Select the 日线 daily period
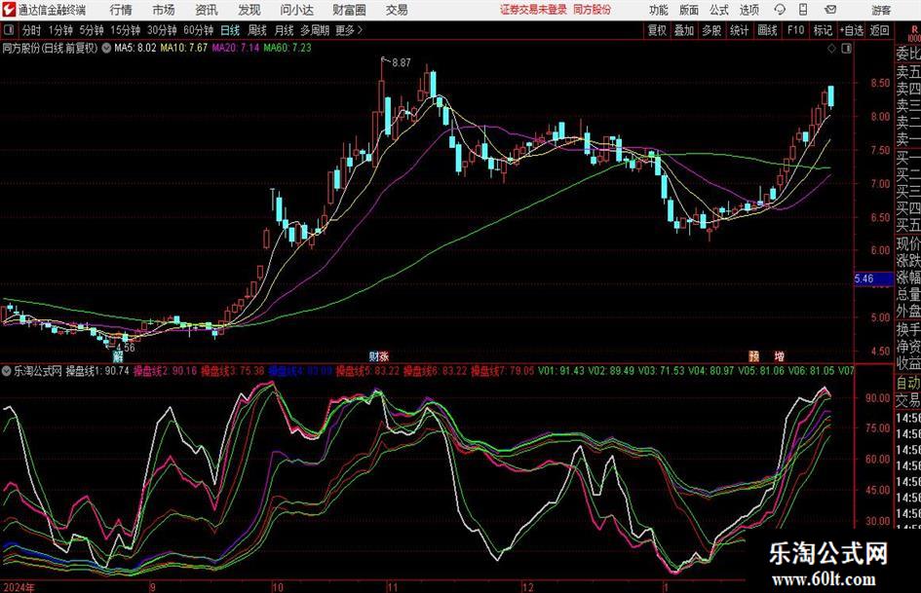Viewport: 921px width, 593px height. pos(230,30)
